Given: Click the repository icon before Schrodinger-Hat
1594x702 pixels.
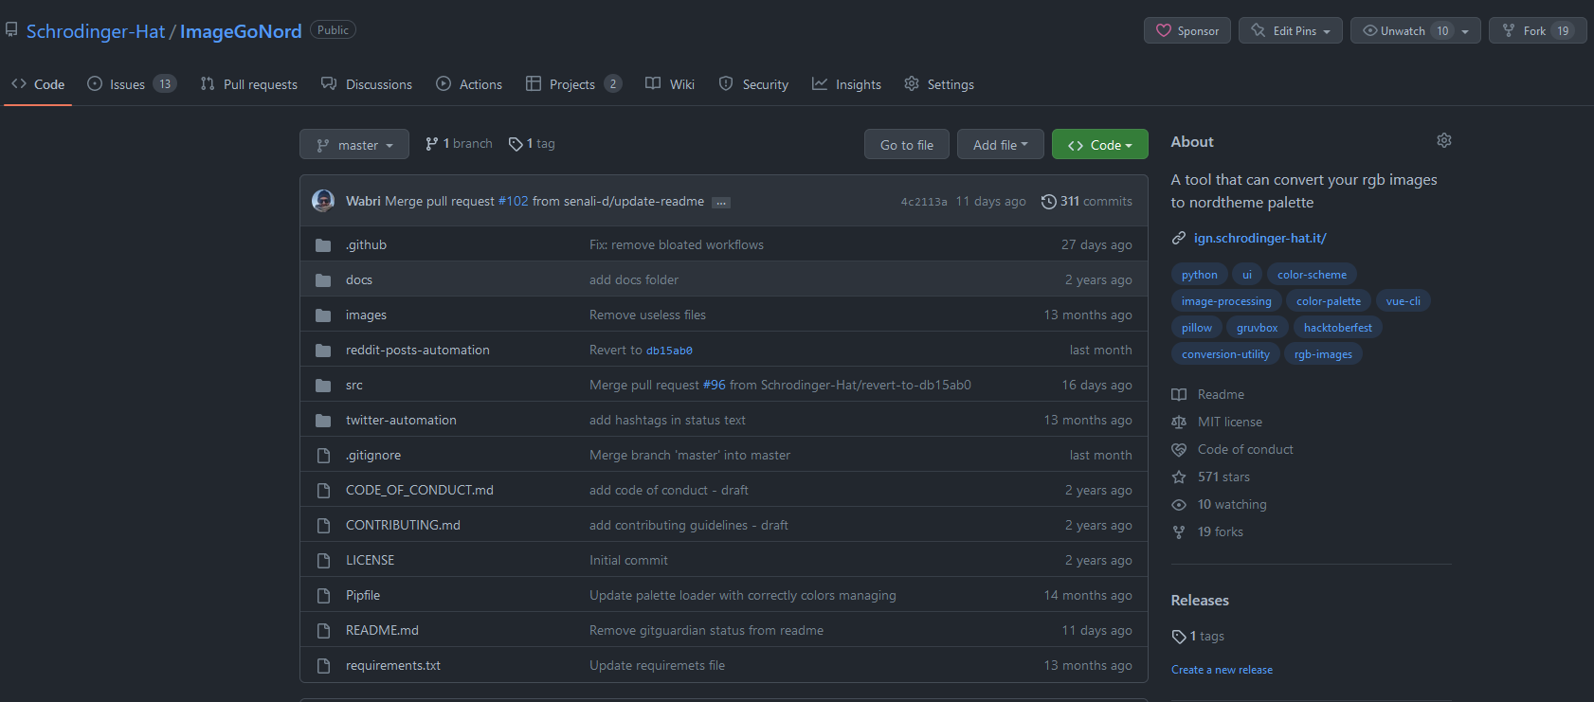Looking at the screenshot, I should (11, 30).
